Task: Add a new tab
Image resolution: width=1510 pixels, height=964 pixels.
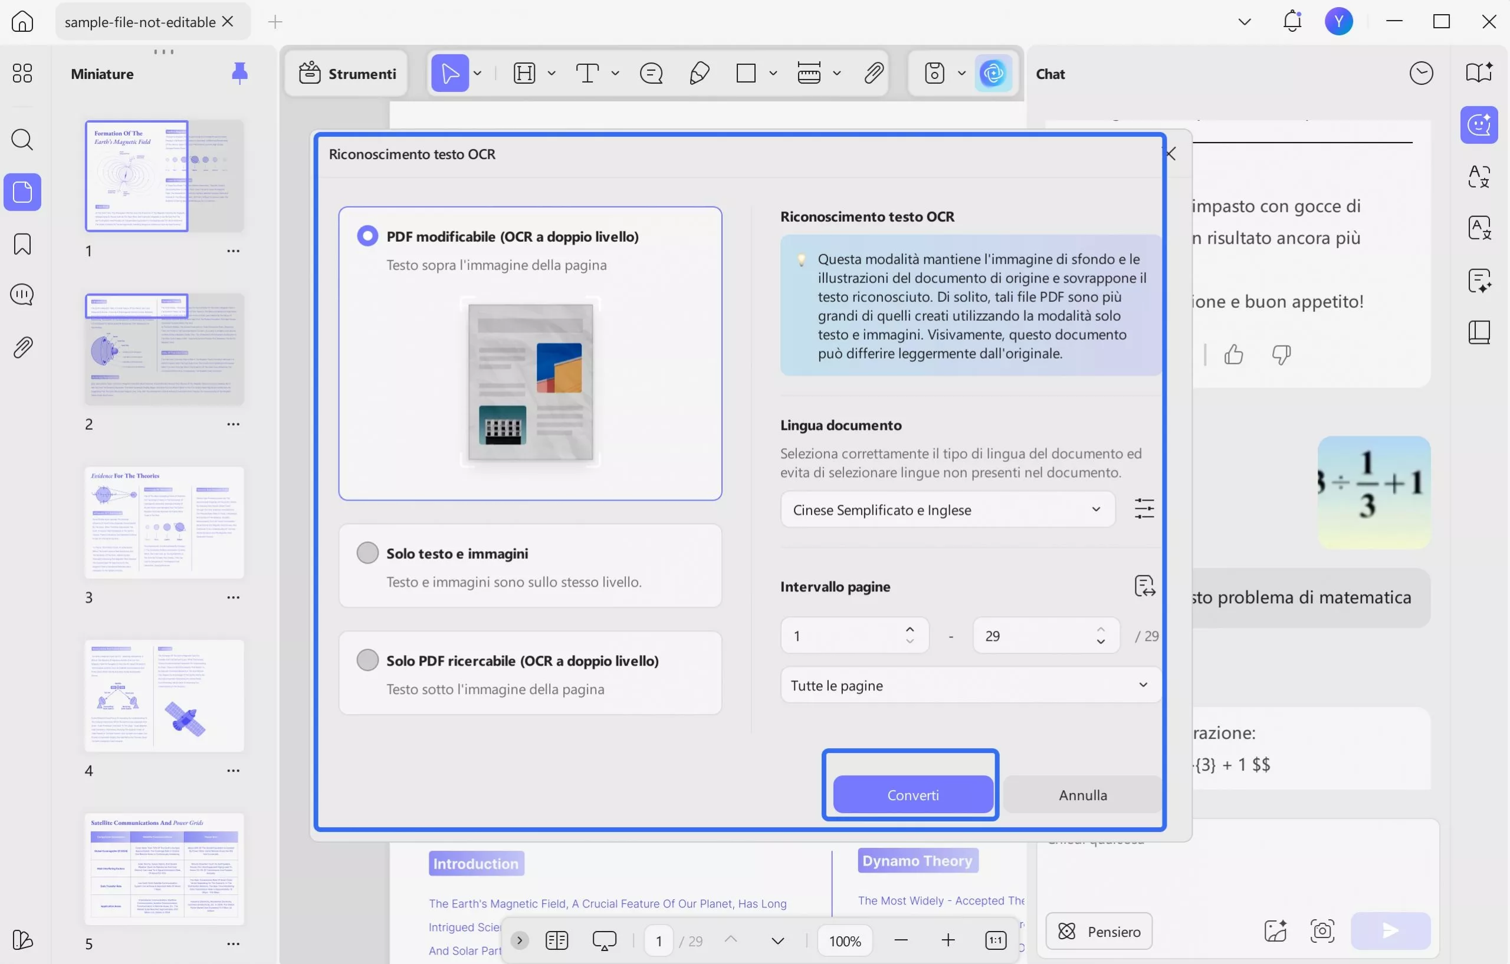Action: coord(275,22)
